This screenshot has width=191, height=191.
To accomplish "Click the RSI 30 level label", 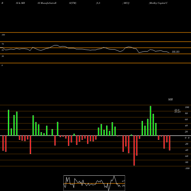I will tap(3, 56).
